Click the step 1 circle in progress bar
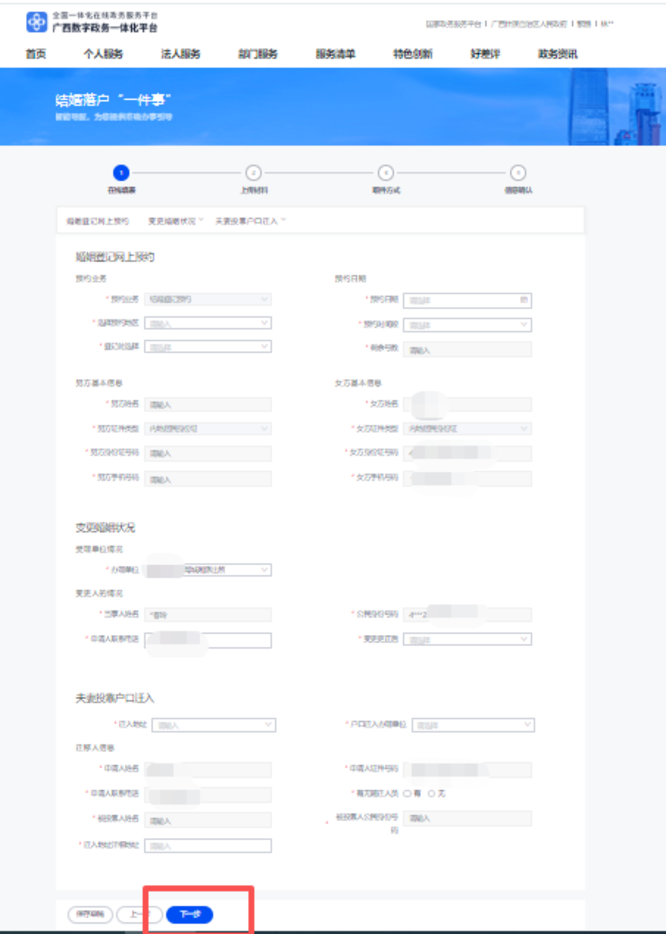Screen dimensions: 666x934 click(x=121, y=173)
